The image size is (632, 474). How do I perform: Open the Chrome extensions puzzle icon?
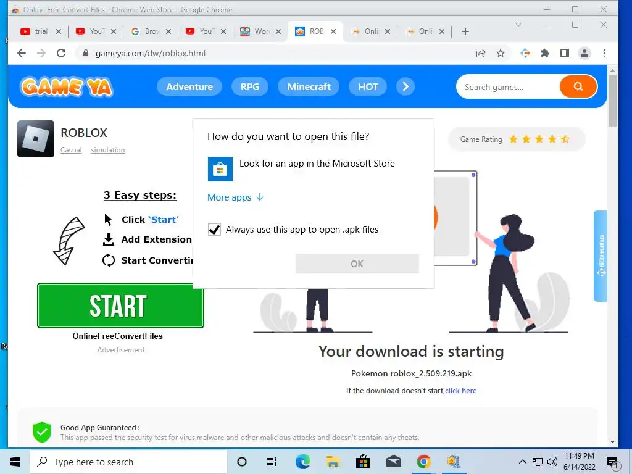click(x=544, y=53)
